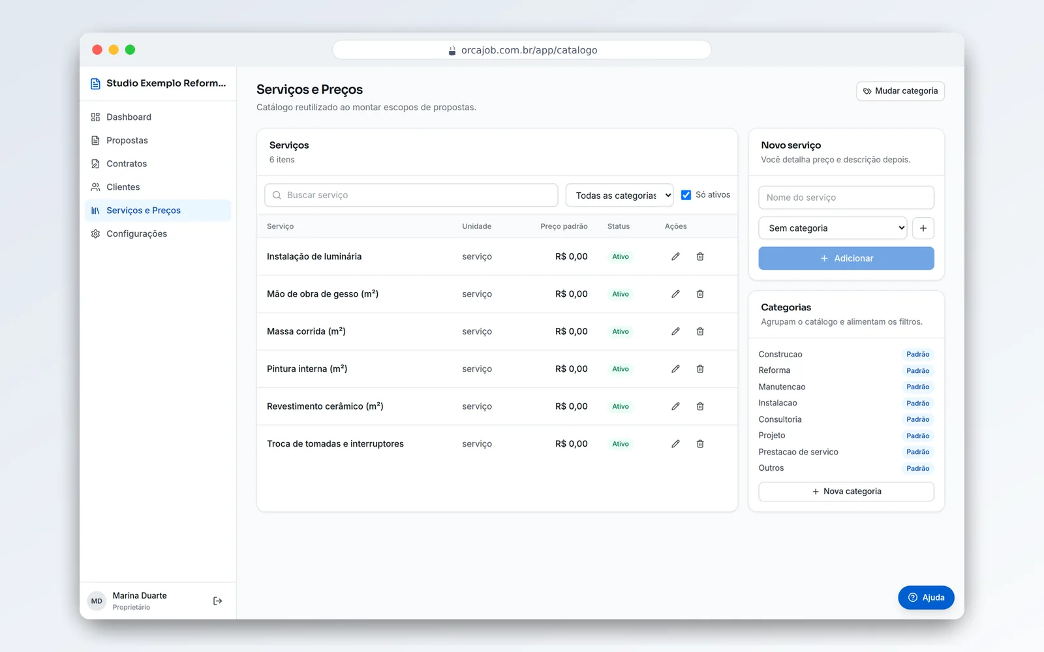Toggle the Só ativos checkbox

[x=686, y=195]
